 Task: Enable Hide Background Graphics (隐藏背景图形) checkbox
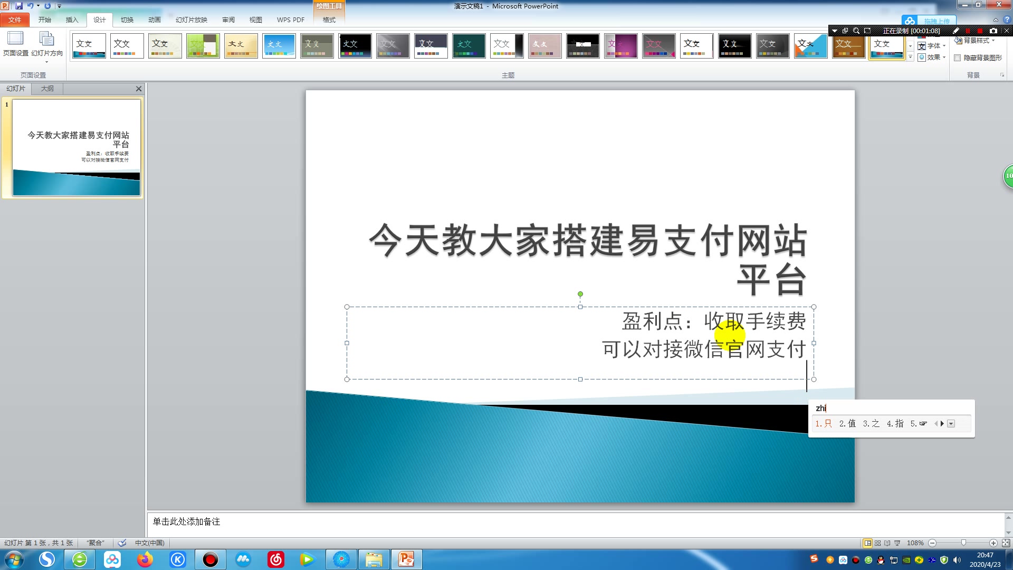click(957, 58)
